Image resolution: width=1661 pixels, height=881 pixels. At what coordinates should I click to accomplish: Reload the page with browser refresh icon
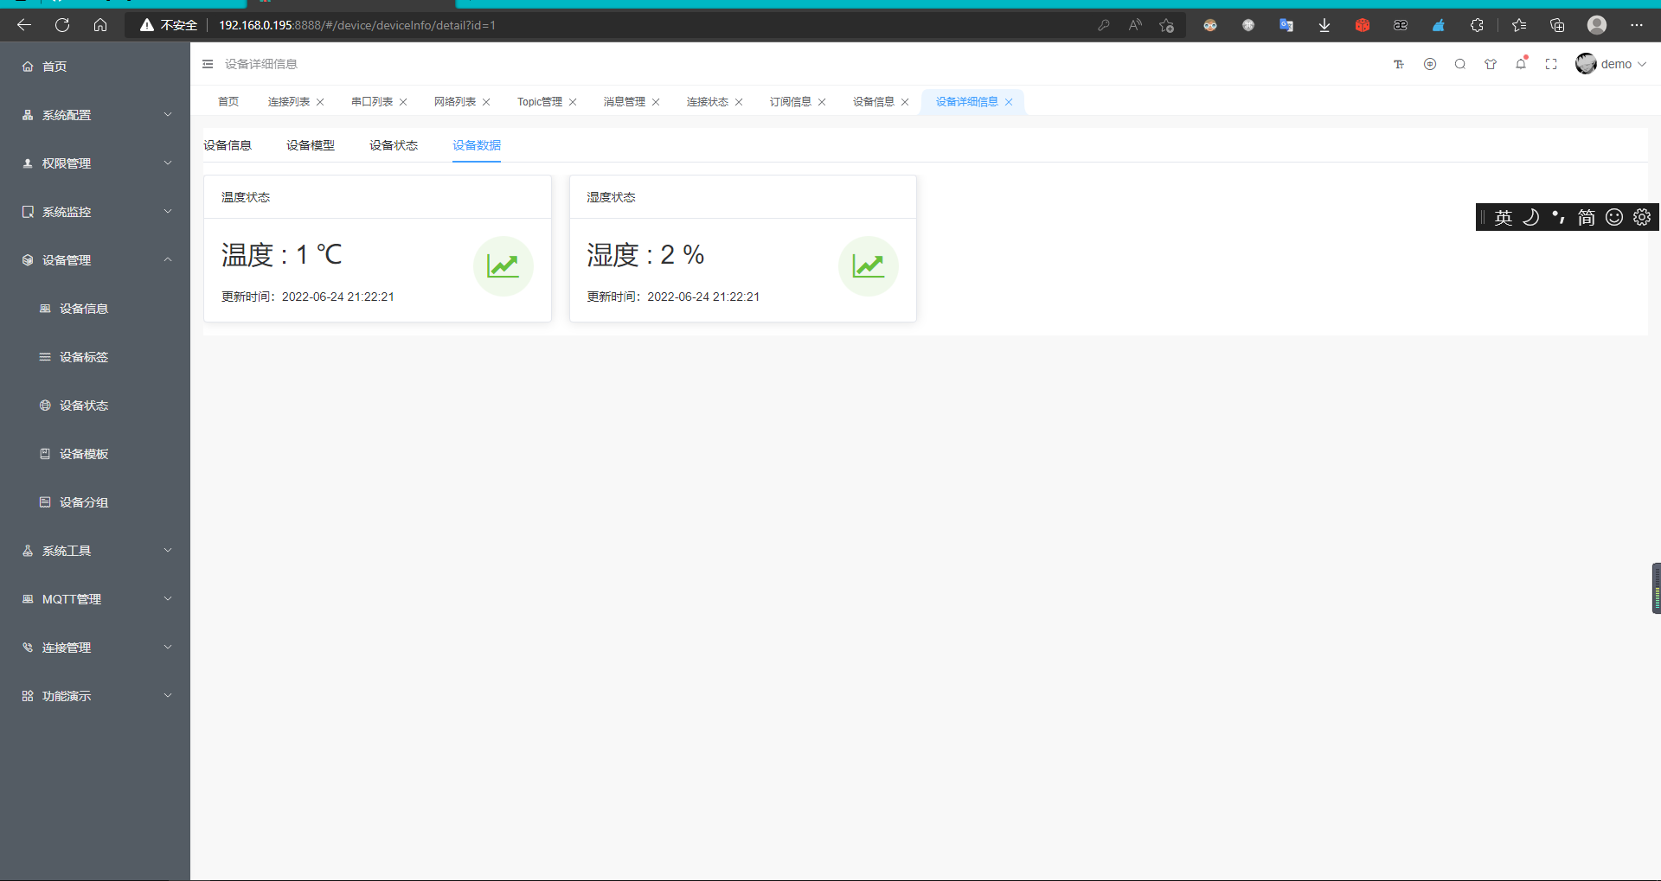click(x=62, y=25)
